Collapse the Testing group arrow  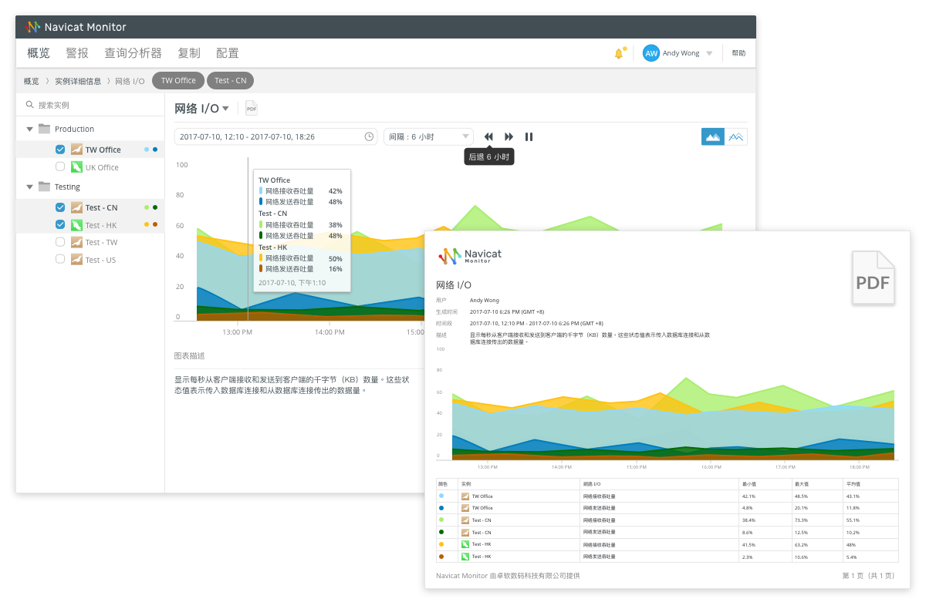[x=29, y=187]
